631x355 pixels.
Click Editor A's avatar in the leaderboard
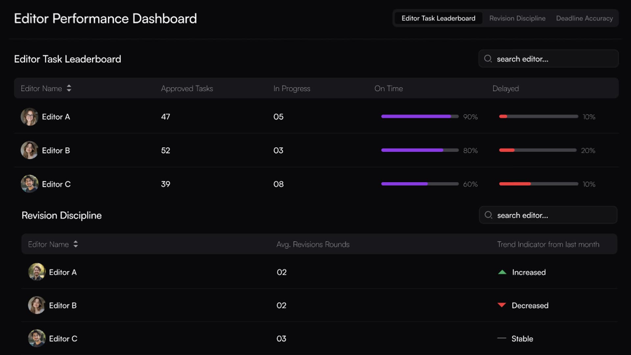pos(29,117)
